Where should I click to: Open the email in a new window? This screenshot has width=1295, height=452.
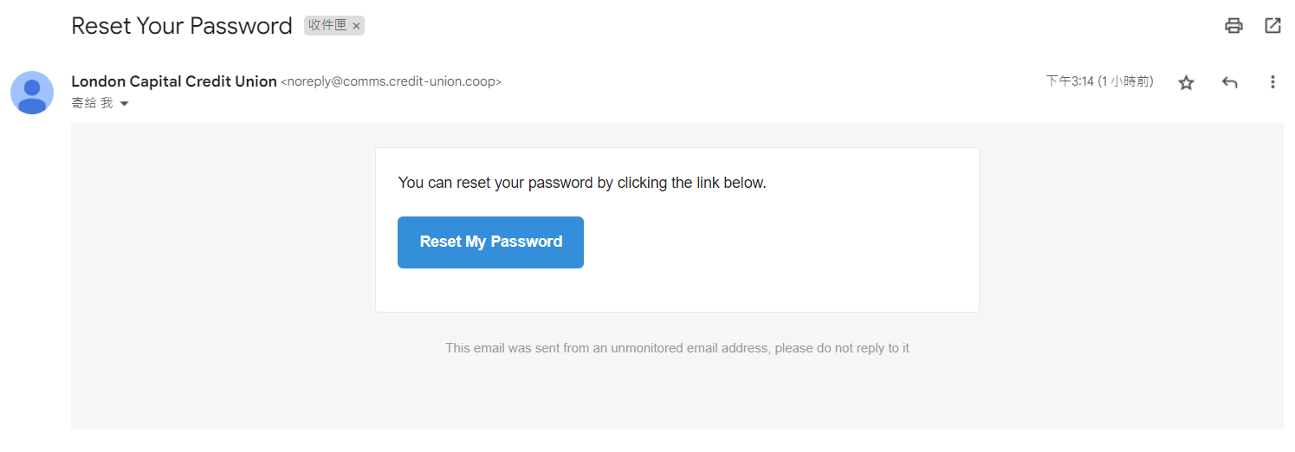[1272, 25]
